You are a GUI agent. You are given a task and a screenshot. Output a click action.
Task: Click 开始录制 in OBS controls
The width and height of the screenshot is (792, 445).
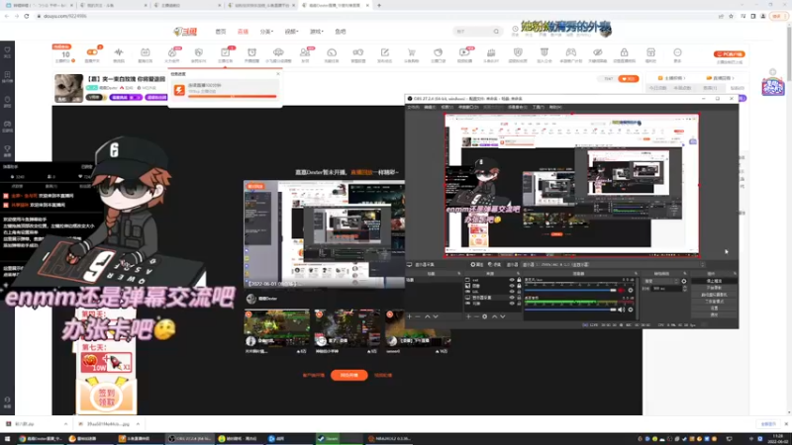pos(714,288)
